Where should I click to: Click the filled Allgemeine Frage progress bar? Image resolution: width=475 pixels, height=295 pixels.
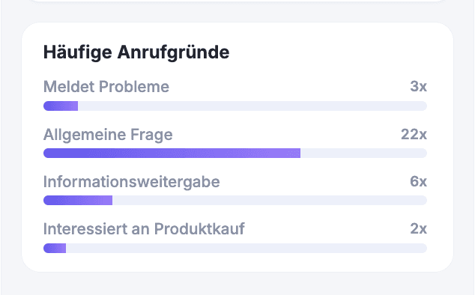(172, 153)
